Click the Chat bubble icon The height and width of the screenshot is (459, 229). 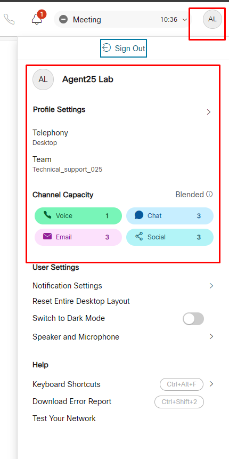click(139, 215)
